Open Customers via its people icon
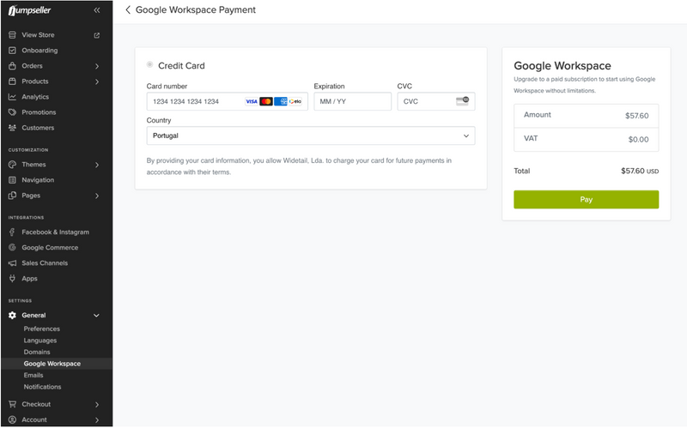The image size is (687, 428). coord(12,128)
